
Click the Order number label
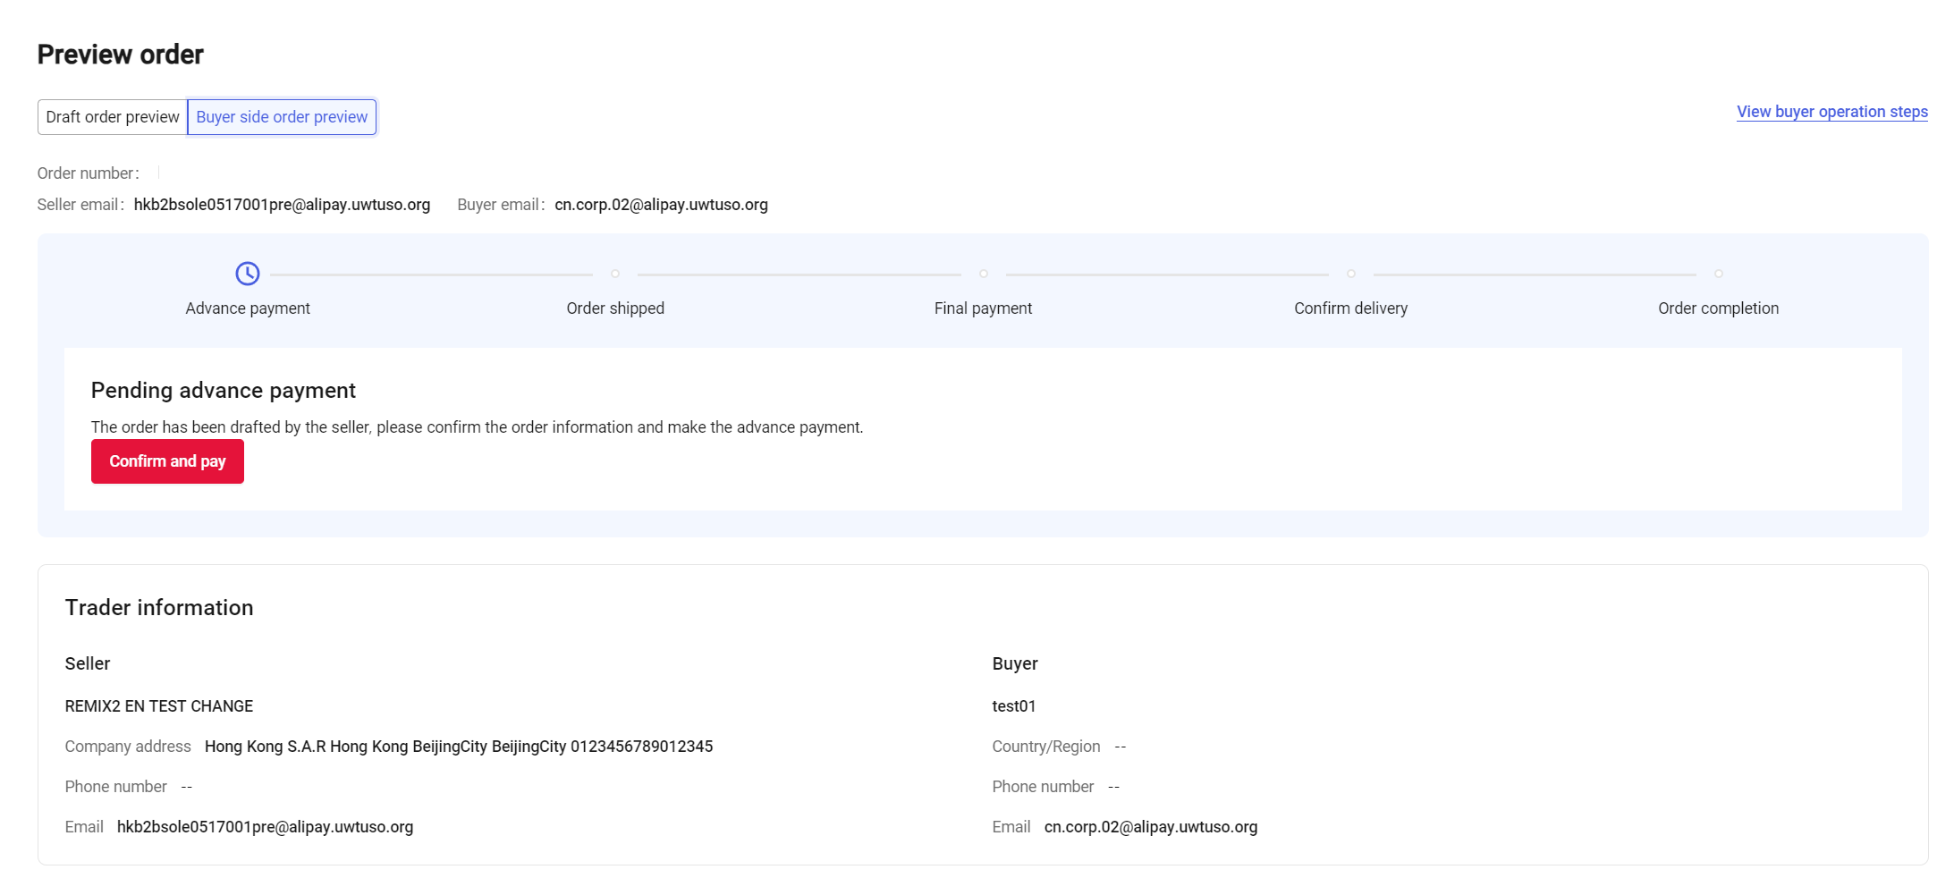click(87, 173)
